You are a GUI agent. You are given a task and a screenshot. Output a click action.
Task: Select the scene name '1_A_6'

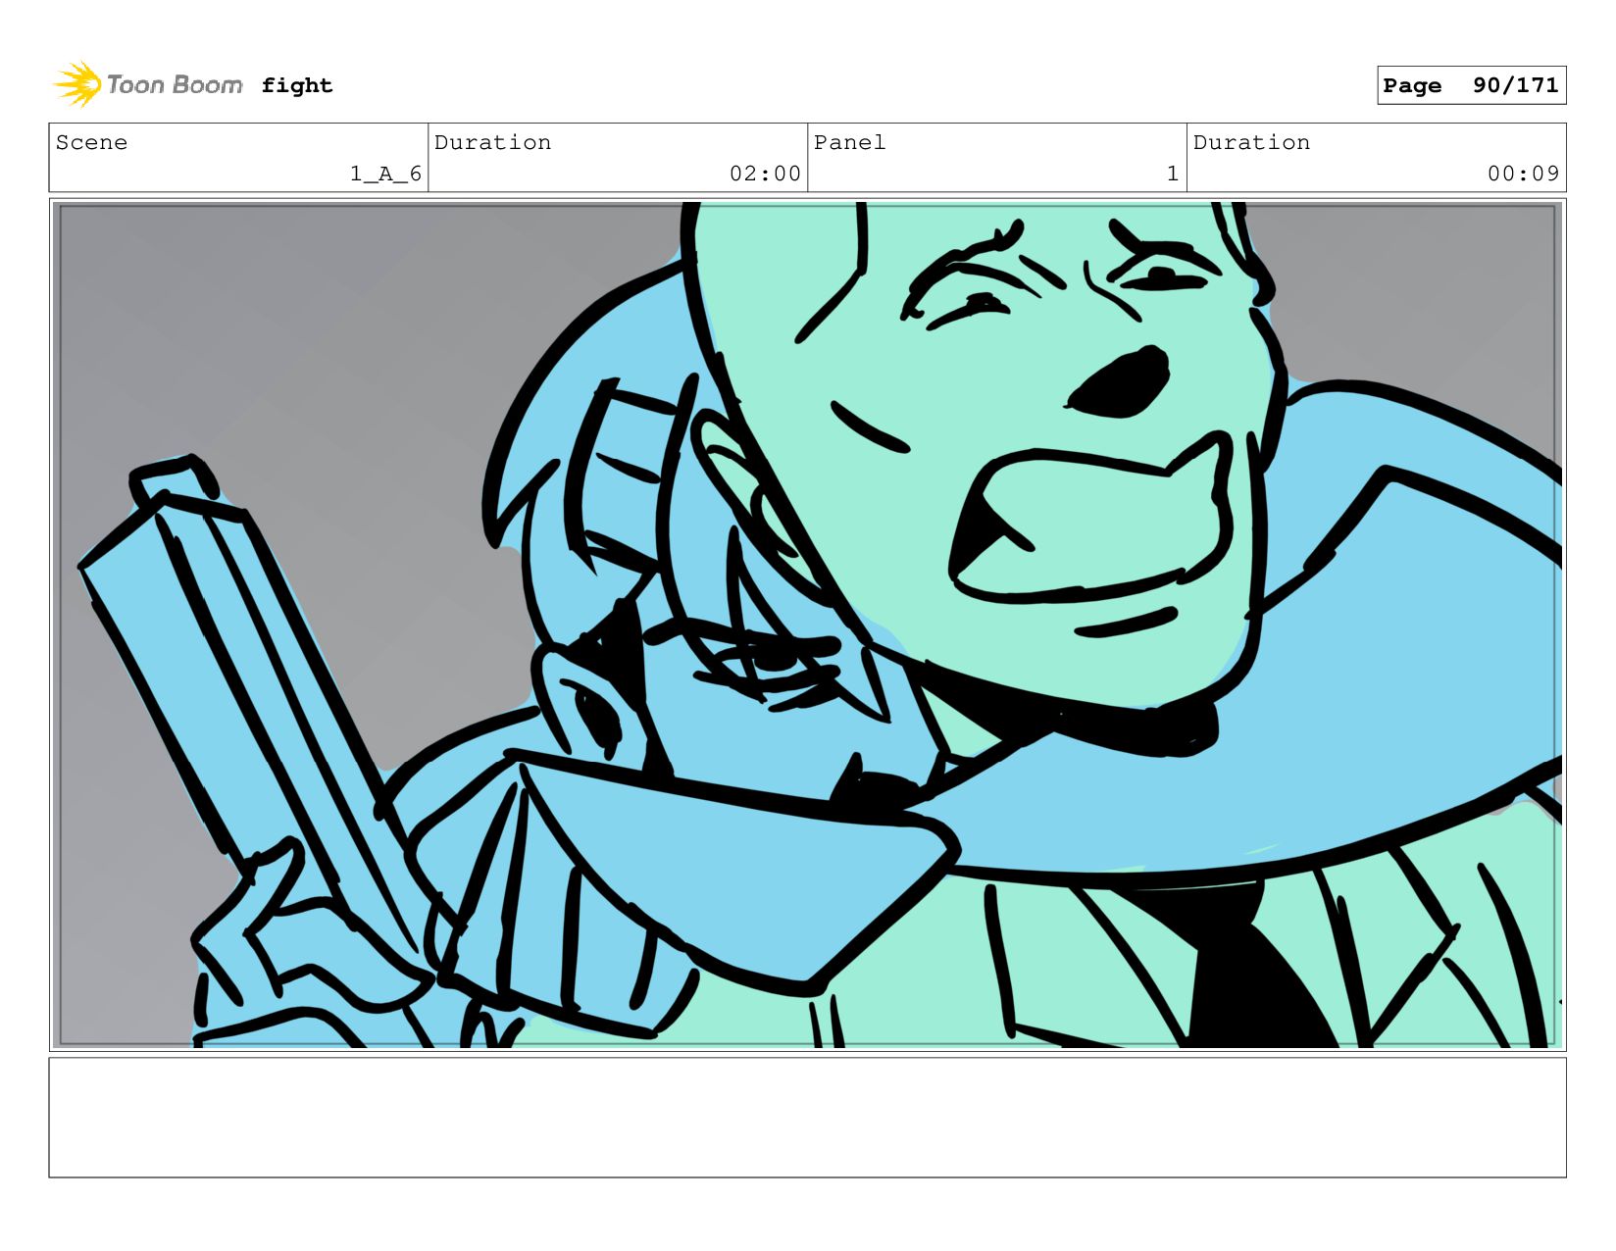(x=385, y=174)
